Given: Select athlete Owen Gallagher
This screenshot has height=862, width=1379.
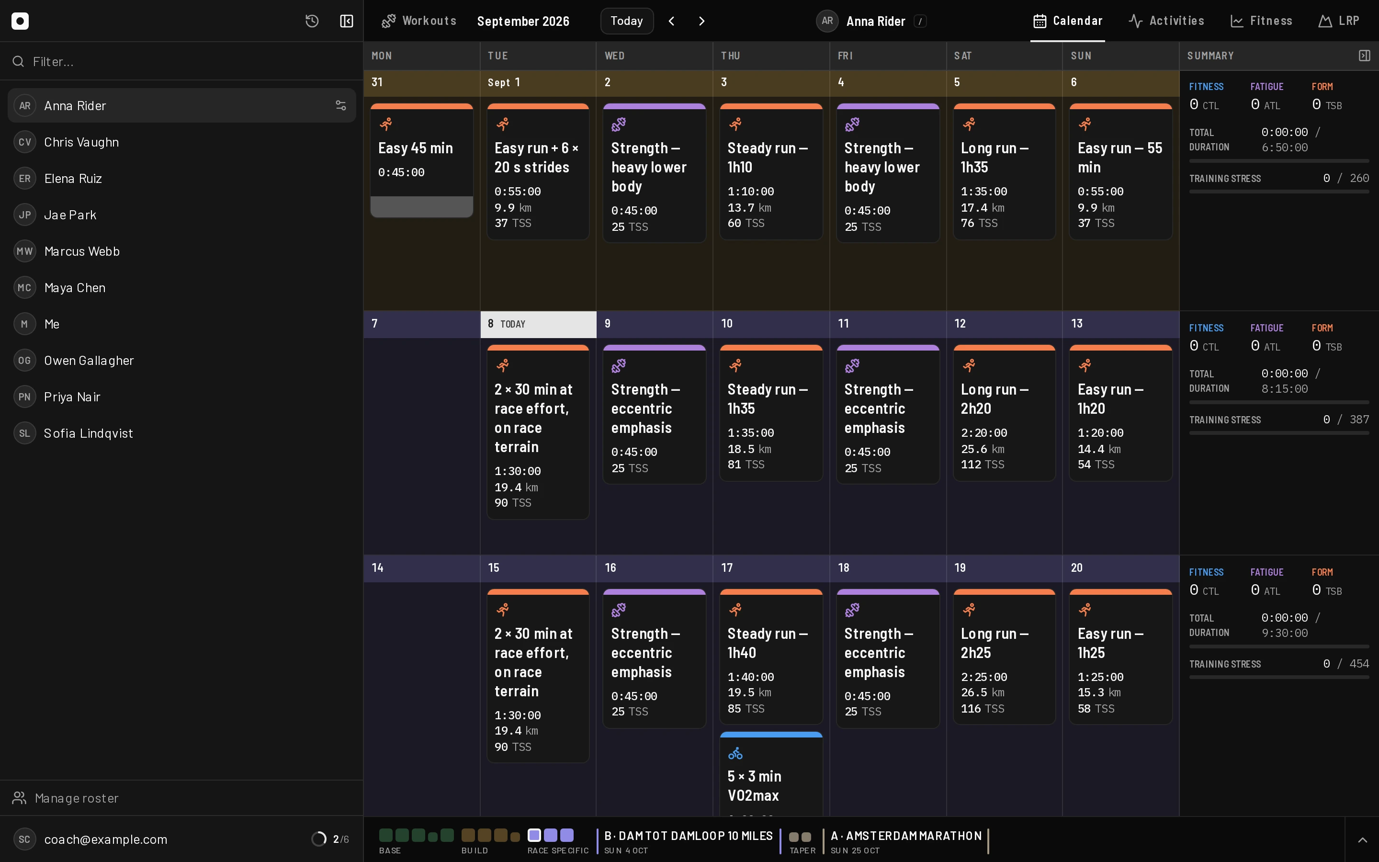Looking at the screenshot, I should click(182, 360).
